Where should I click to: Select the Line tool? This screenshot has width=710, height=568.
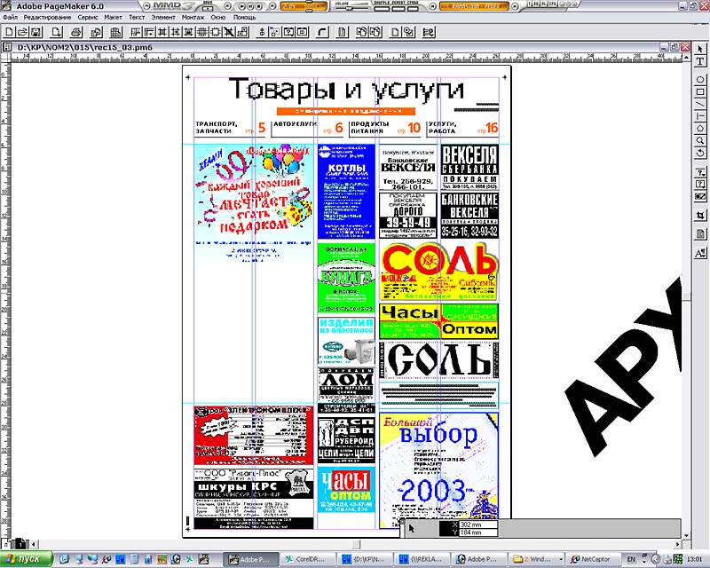click(x=700, y=104)
